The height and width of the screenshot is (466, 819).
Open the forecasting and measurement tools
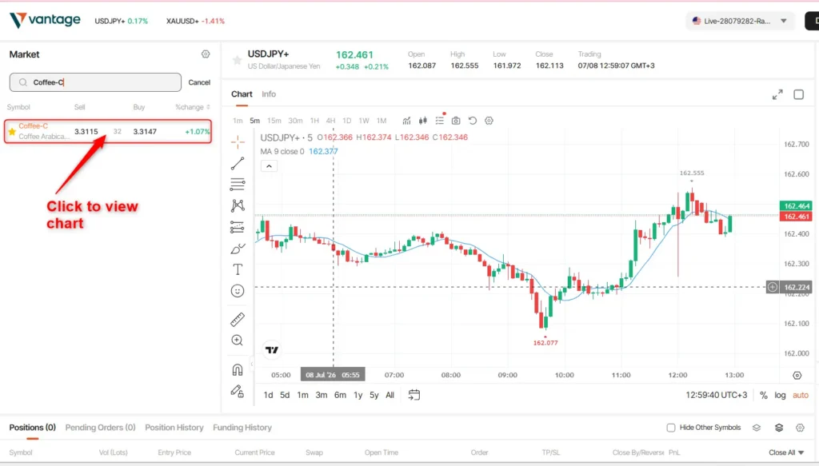(x=238, y=227)
